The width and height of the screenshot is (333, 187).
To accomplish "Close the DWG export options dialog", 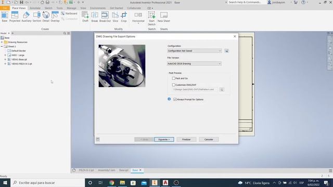I will pos(235,36).
